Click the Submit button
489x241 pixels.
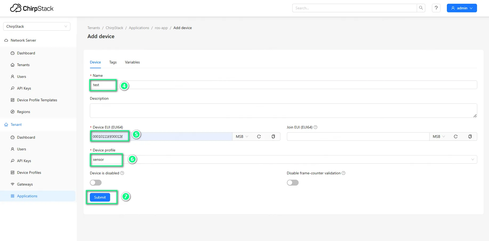(100, 197)
